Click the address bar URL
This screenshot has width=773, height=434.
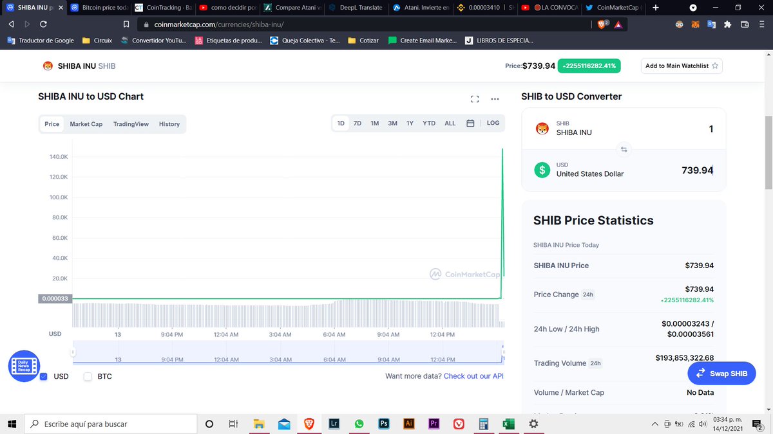click(x=220, y=24)
